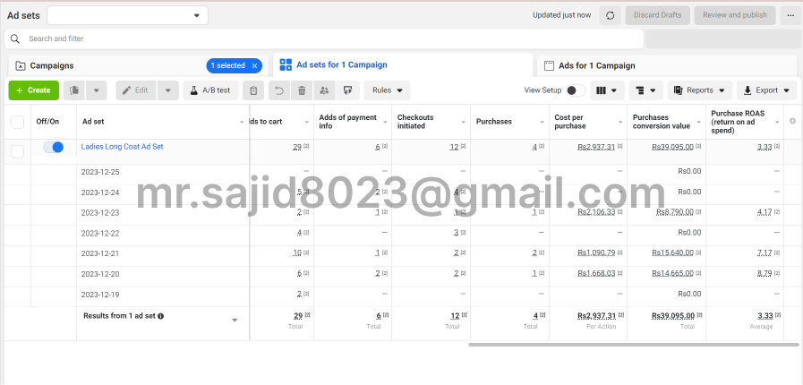Click the plus icon to add column
This screenshot has height=385, width=803.
click(x=791, y=121)
